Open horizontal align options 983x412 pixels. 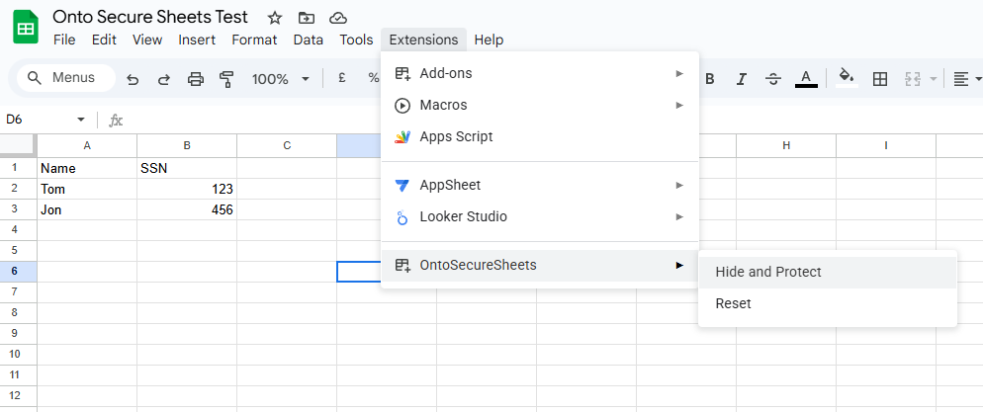[x=967, y=79]
